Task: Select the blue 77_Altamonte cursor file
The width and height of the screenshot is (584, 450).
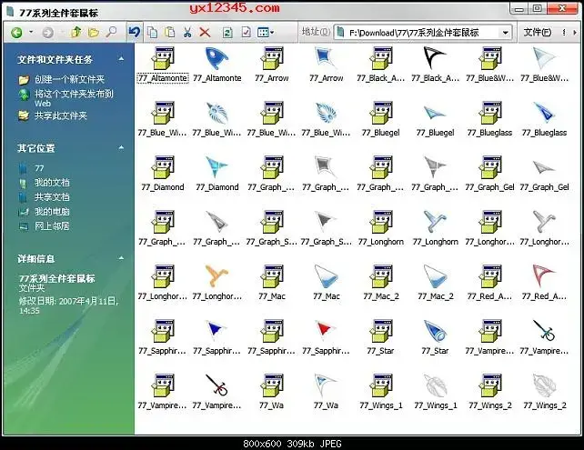Action: [x=217, y=64]
